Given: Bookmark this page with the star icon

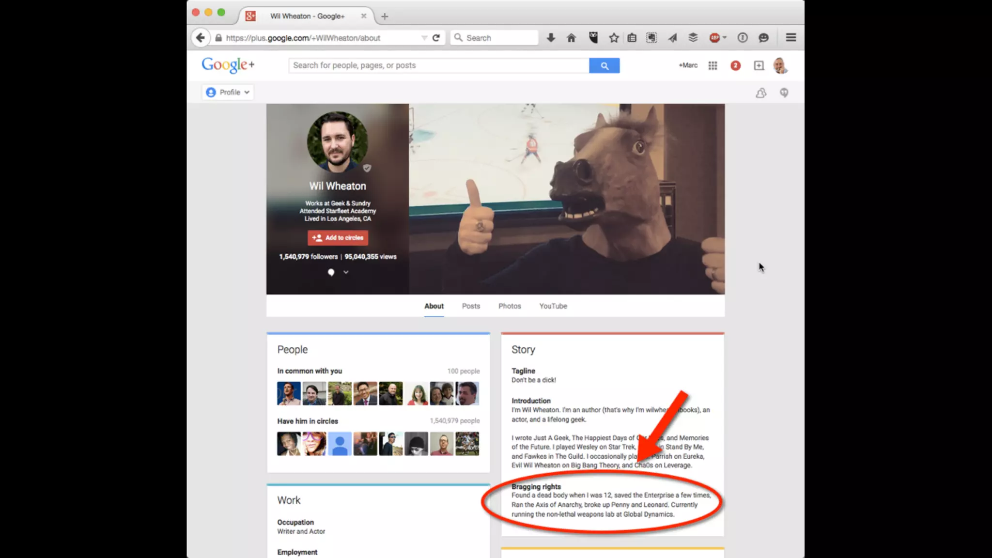Looking at the screenshot, I should point(614,38).
